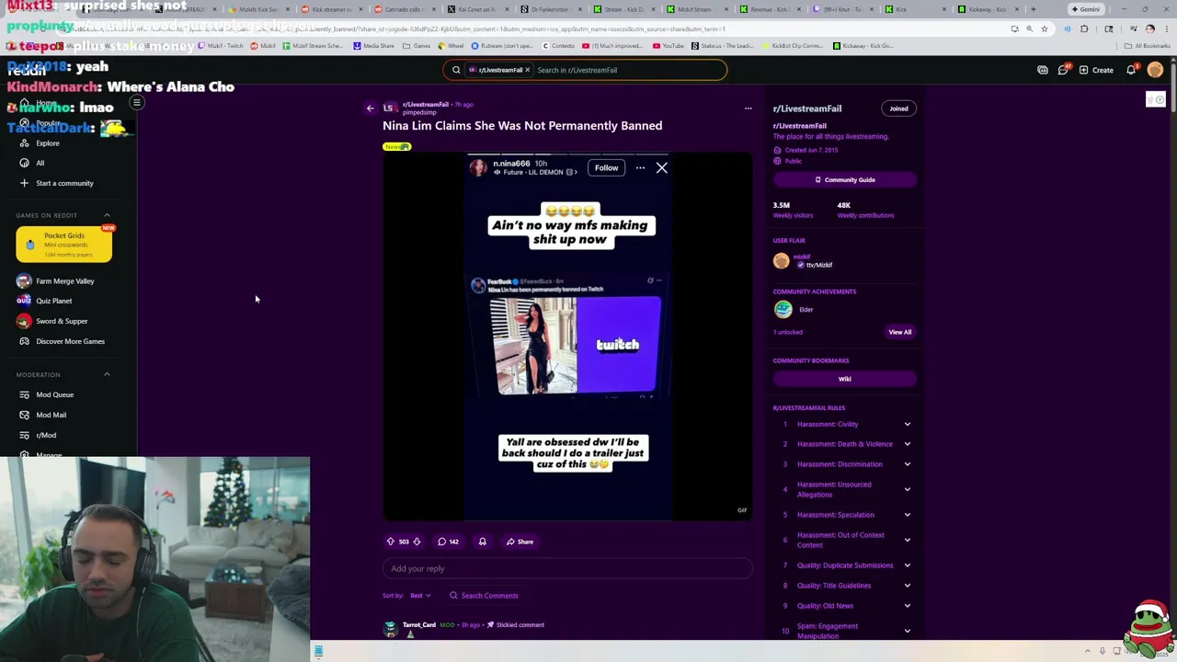This screenshot has width=1177, height=662.
Task: Open r/LivestreamFail link above post title
Action: point(425,105)
